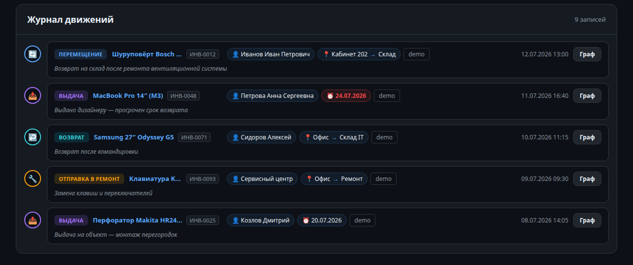This screenshot has width=633, height=265.
Task: Click the purple issue icon for MacBook Pro
Action: pos(33,95)
